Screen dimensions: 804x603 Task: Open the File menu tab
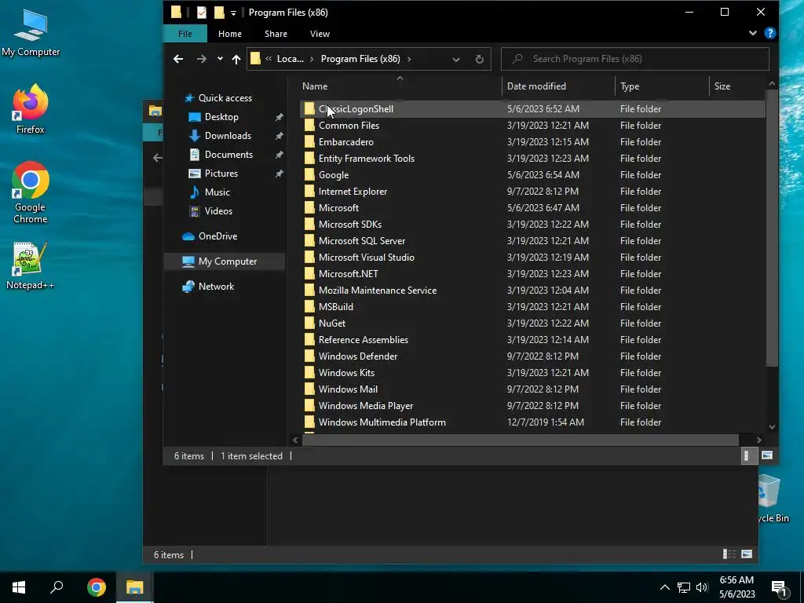185,34
